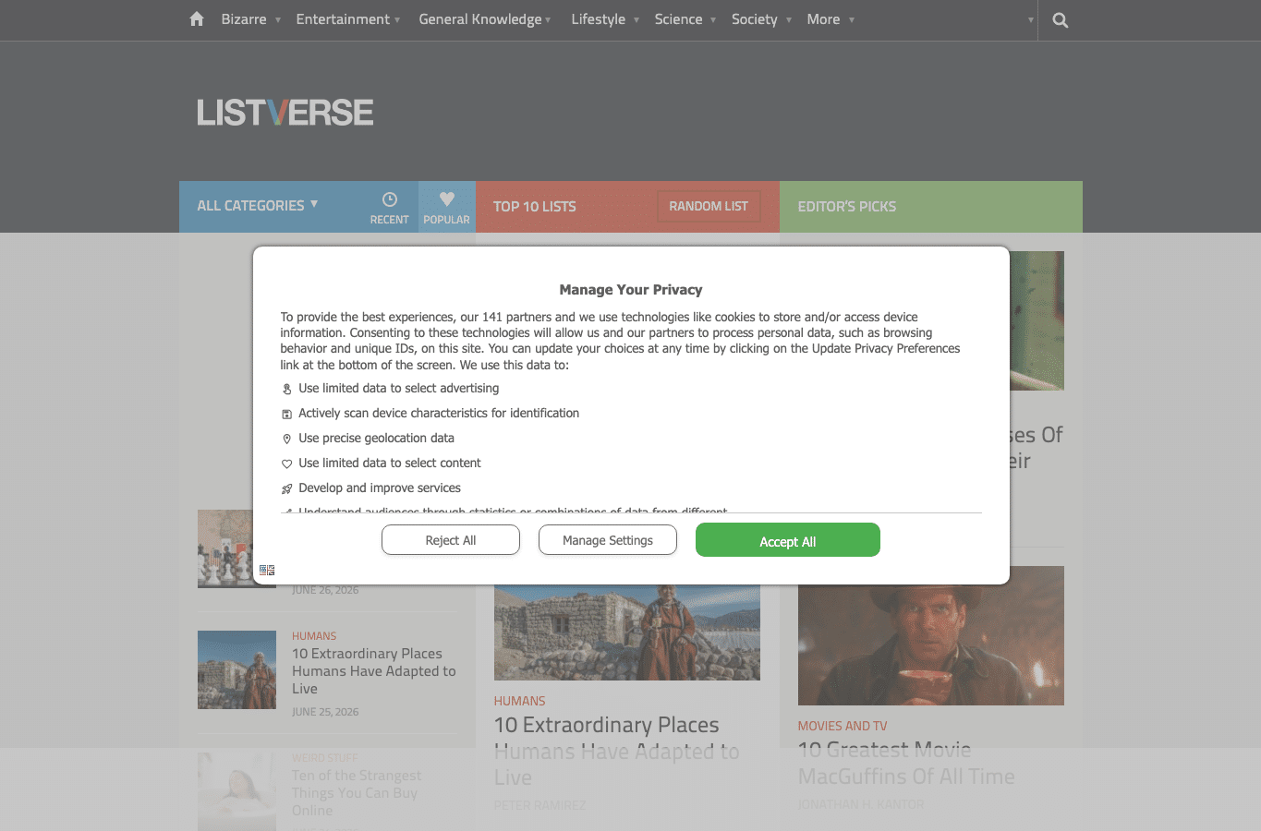Open the dropdown arrow beside the search icon
The image size is (1261, 831).
click(1030, 20)
